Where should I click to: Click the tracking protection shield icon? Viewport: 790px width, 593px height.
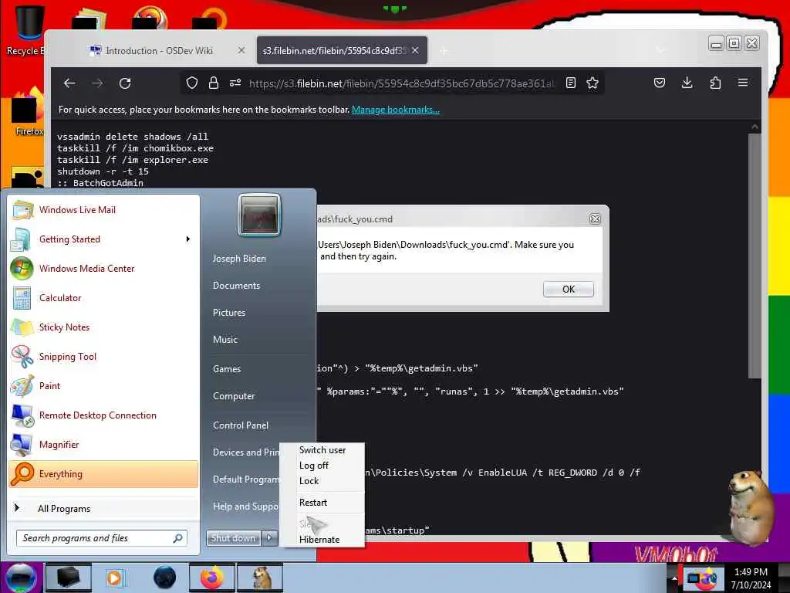[192, 83]
